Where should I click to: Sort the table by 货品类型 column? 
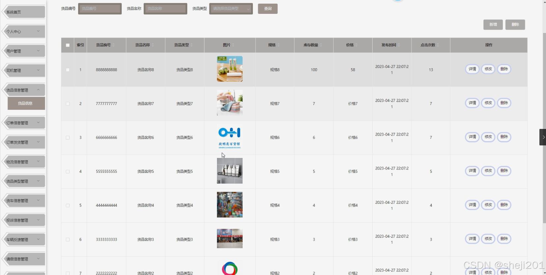coord(192,45)
